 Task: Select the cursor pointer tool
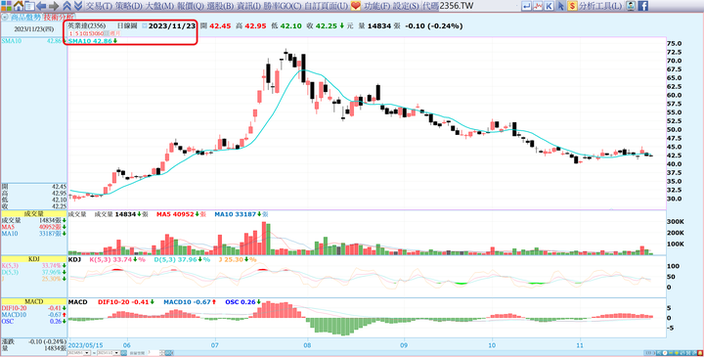tap(561, 6)
